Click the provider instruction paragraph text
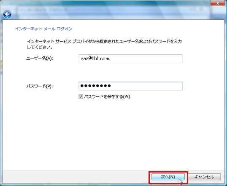The height and width of the screenshot is (186, 227). click(104, 44)
